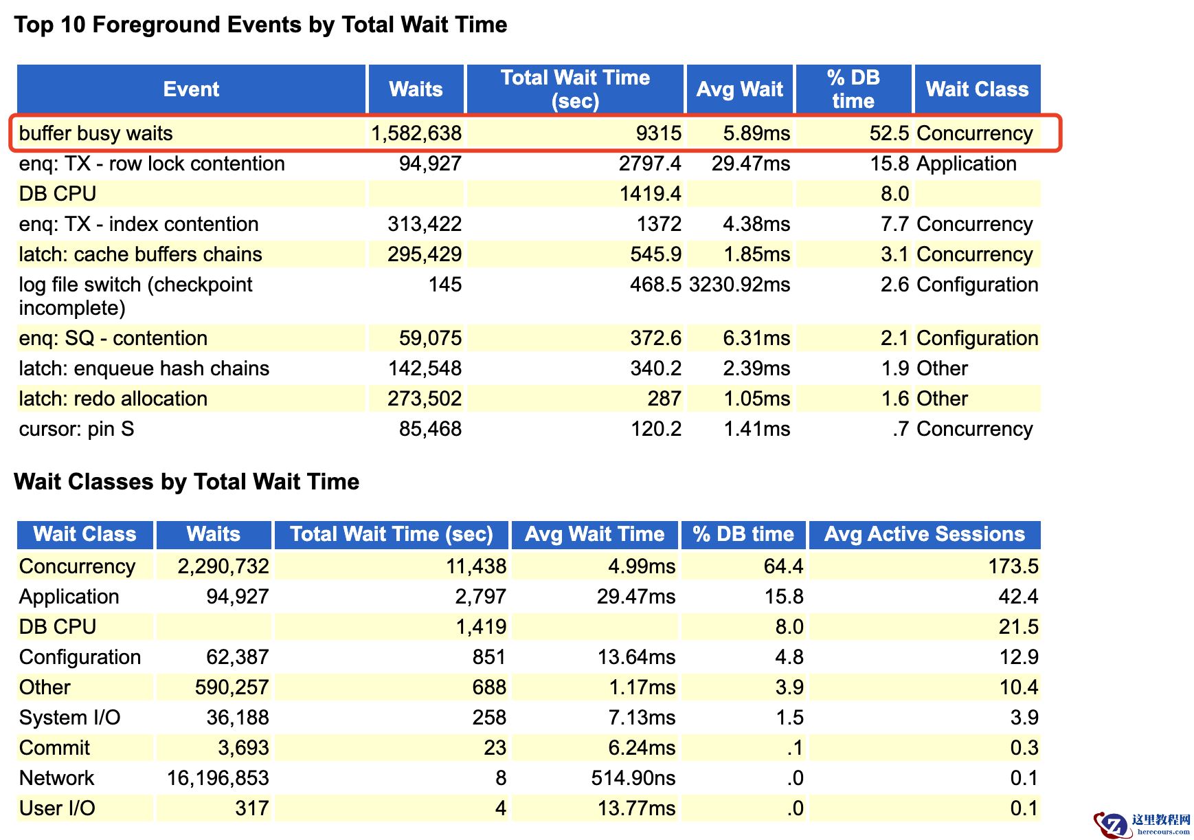Select the waits value 590,257
1194x840 pixels.
232,687
